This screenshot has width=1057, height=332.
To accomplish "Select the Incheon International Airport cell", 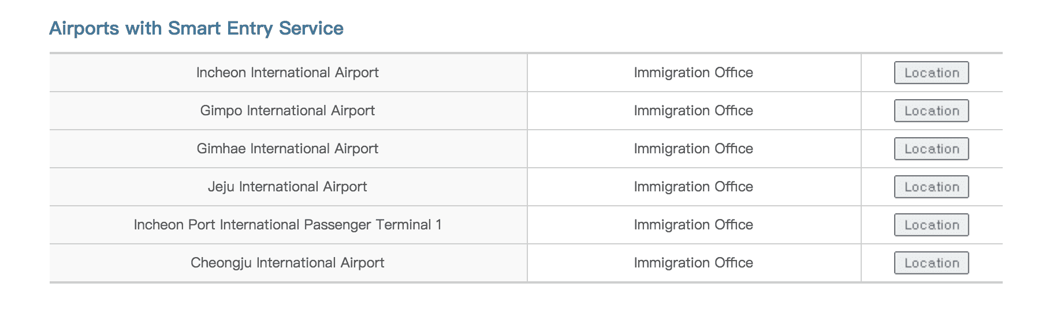I will coord(288,73).
